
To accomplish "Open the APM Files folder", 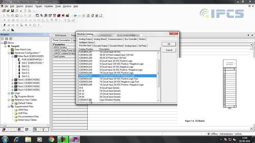I will pyautogui.click(x=23, y=110).
